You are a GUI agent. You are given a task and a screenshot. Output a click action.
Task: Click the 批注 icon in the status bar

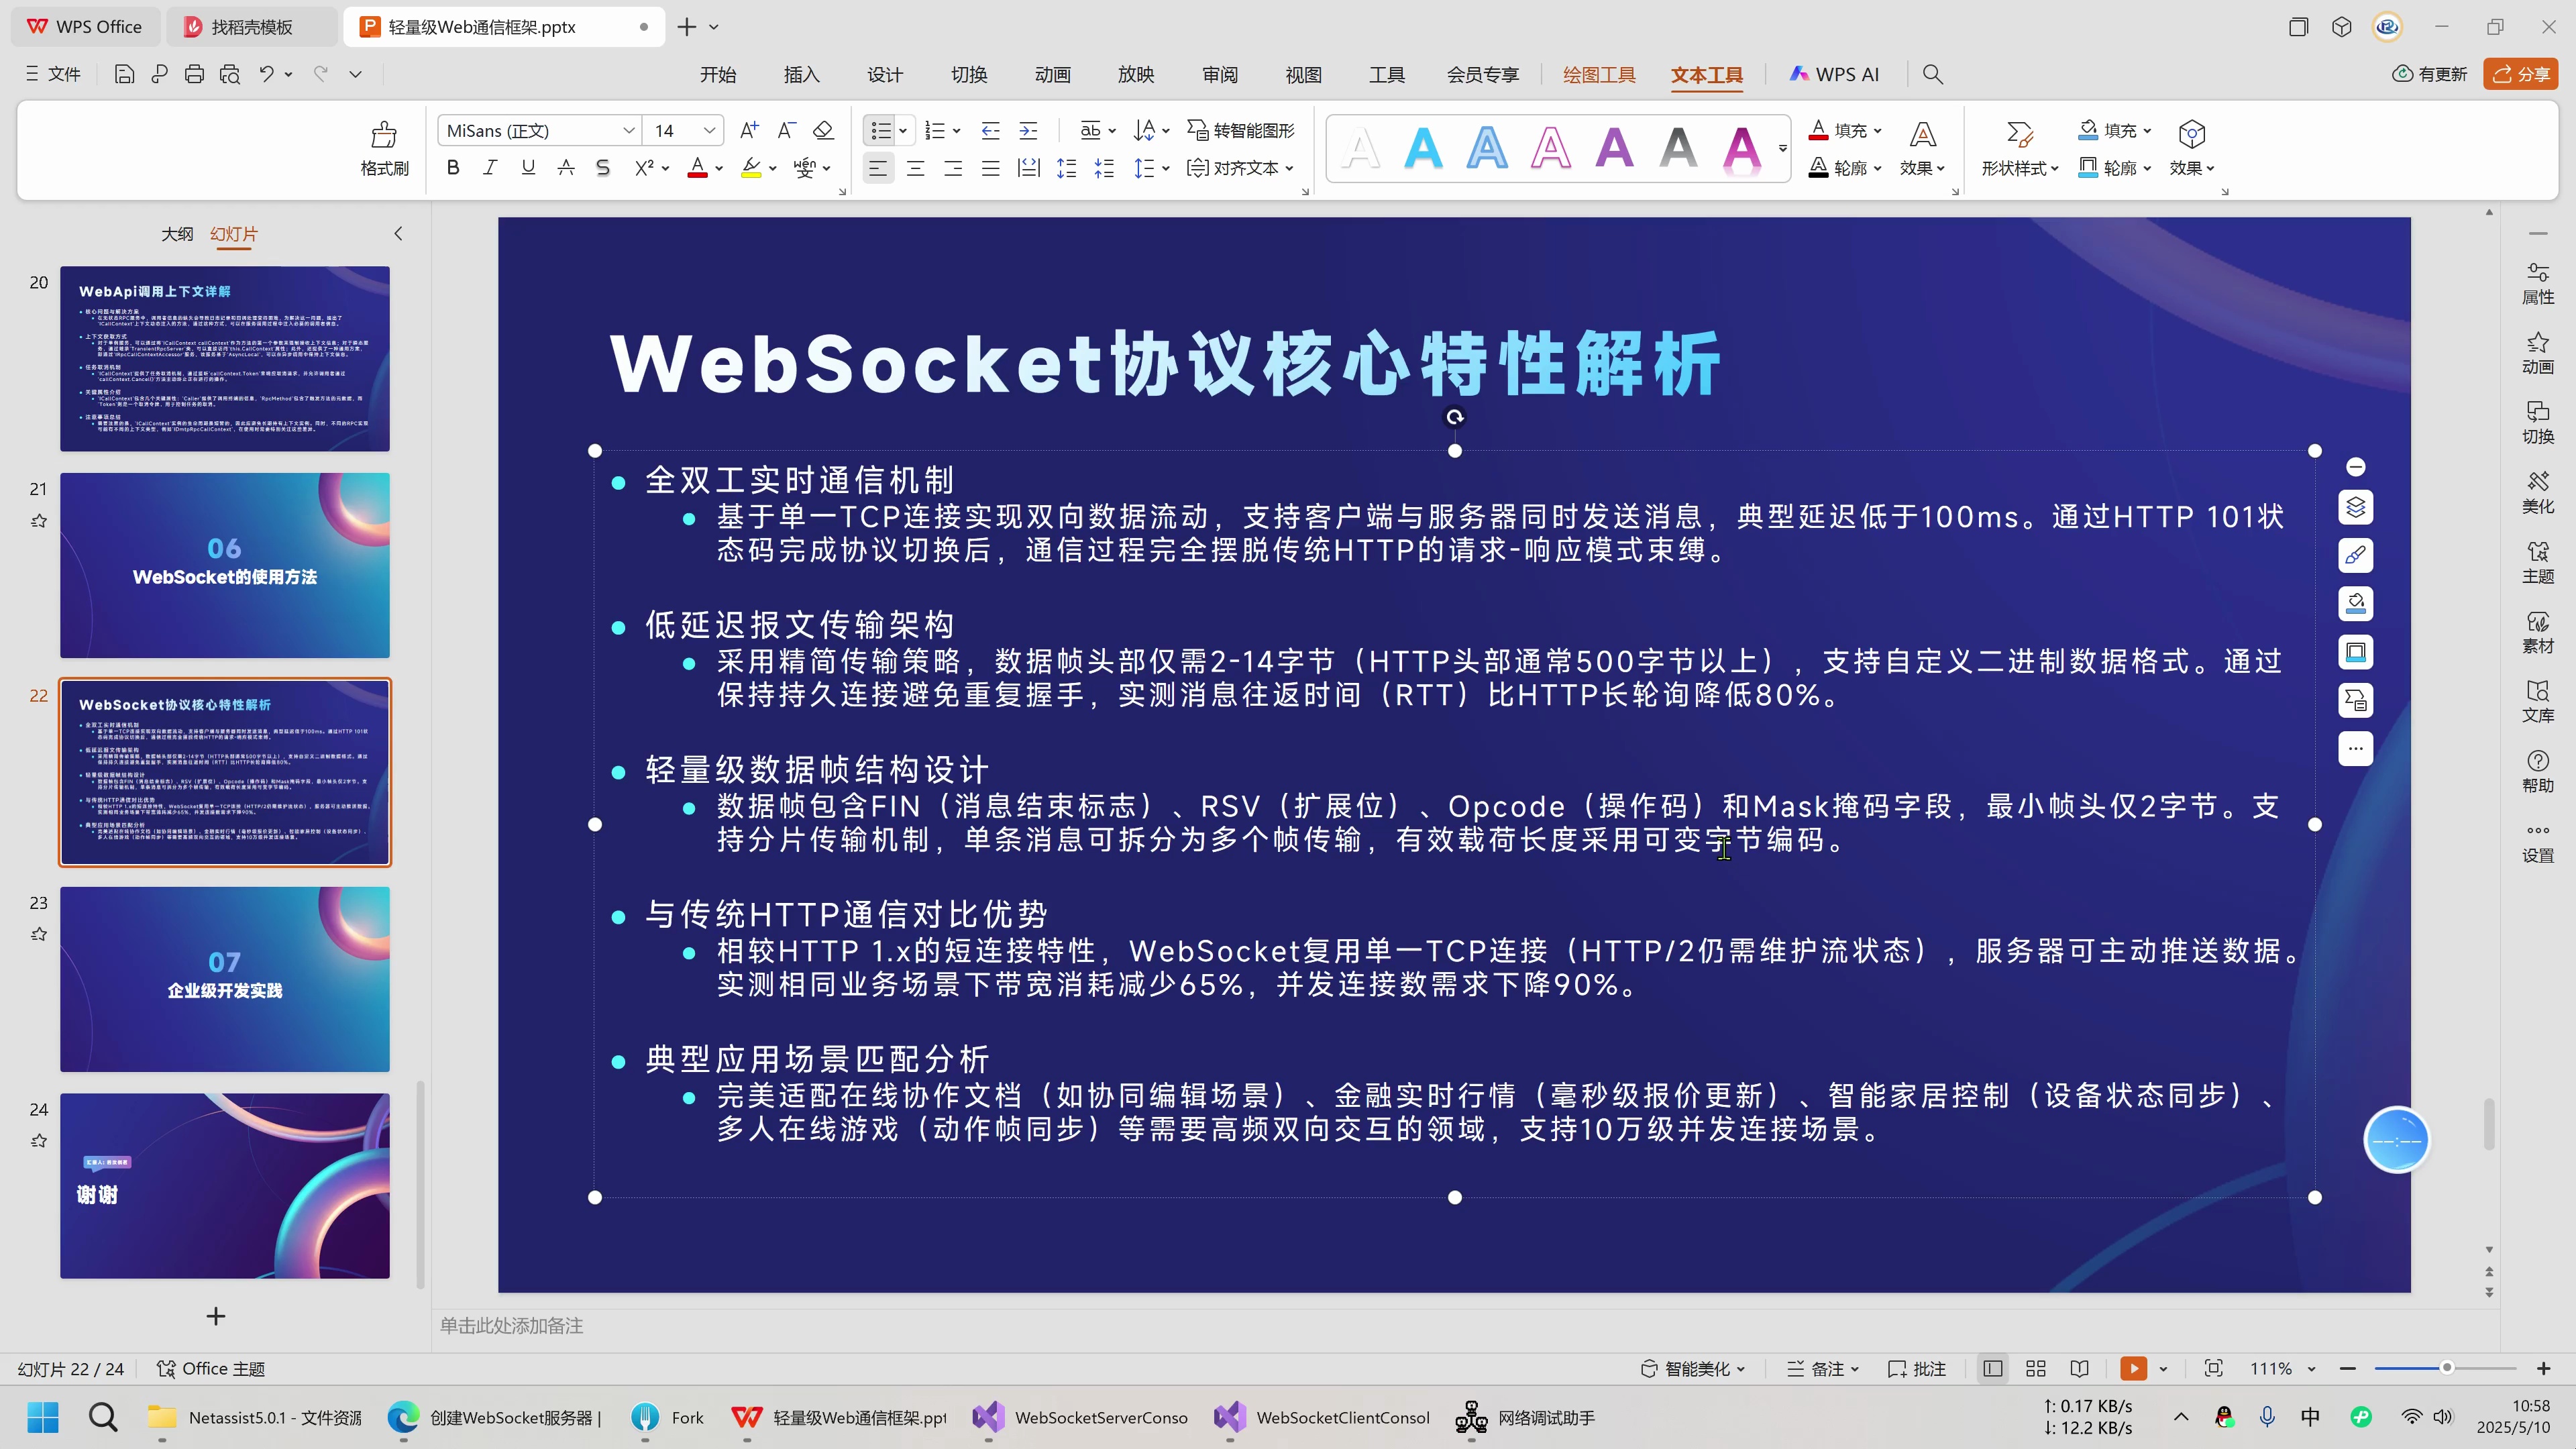point(1916,1368)
